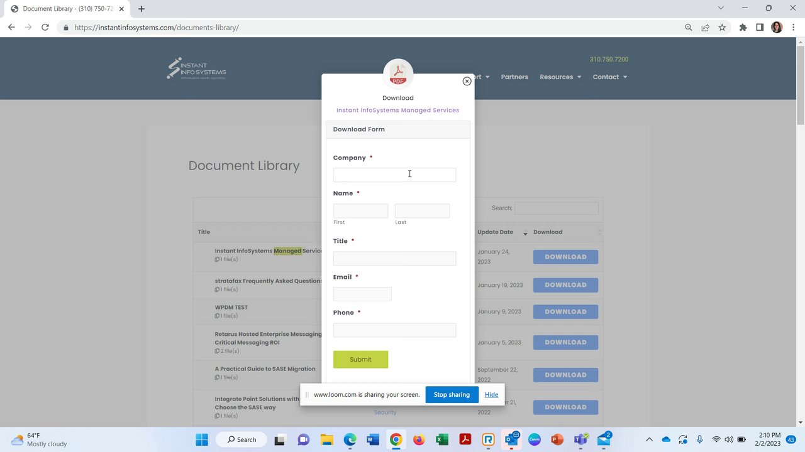Viewport: 805px width, 452px height.
Task: Click the Title input field
Action: 394,258
